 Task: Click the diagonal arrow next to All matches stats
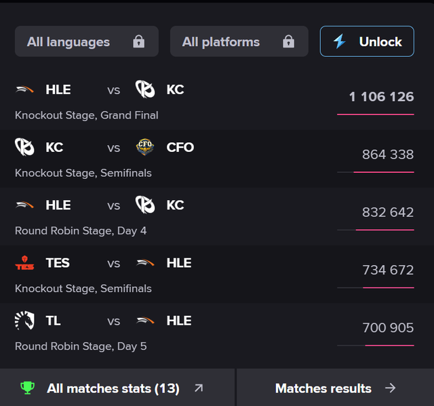pos(198,388)
